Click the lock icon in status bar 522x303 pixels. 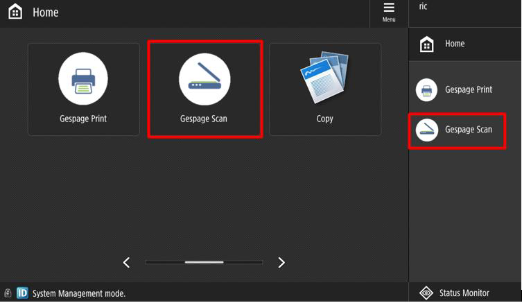coord(8,293)
